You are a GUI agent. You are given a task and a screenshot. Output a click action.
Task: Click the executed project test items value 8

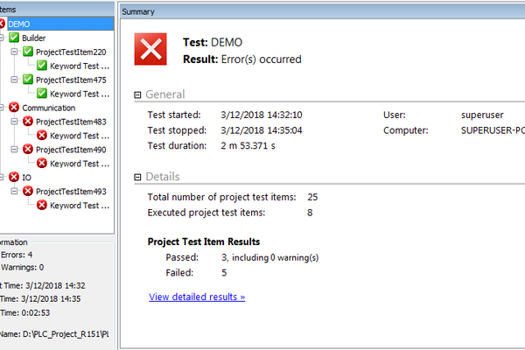(x=310, y=213)
